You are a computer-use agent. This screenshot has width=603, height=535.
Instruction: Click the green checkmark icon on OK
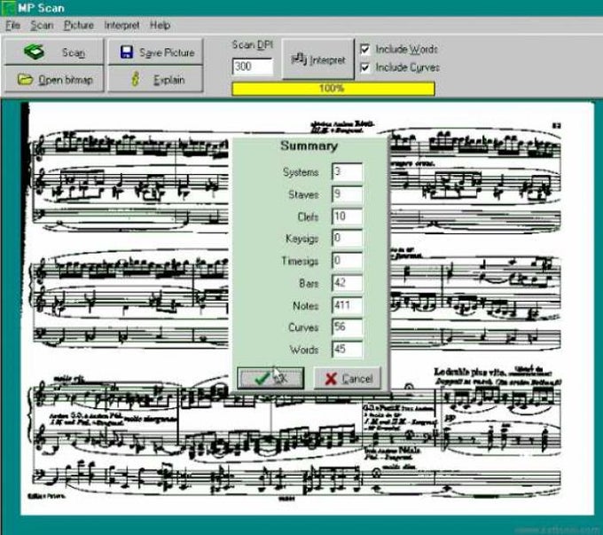click(262, 379)
